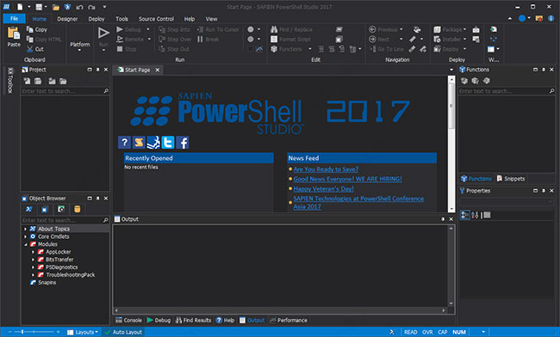
Task: Open the Platform dropdown
Action: coord(79,46)
